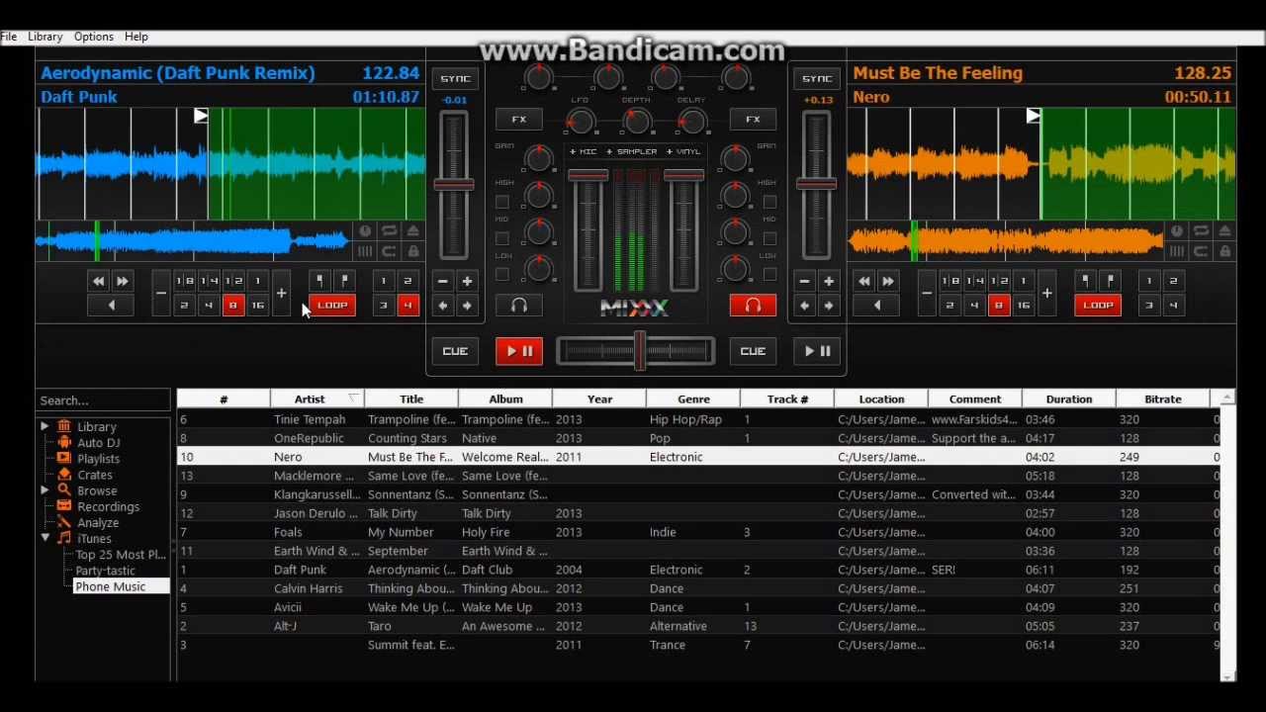Toggle left channel LOW kill box
Image resolution: width=1266 pixels, height=712 pixels.
coord(502,275)
